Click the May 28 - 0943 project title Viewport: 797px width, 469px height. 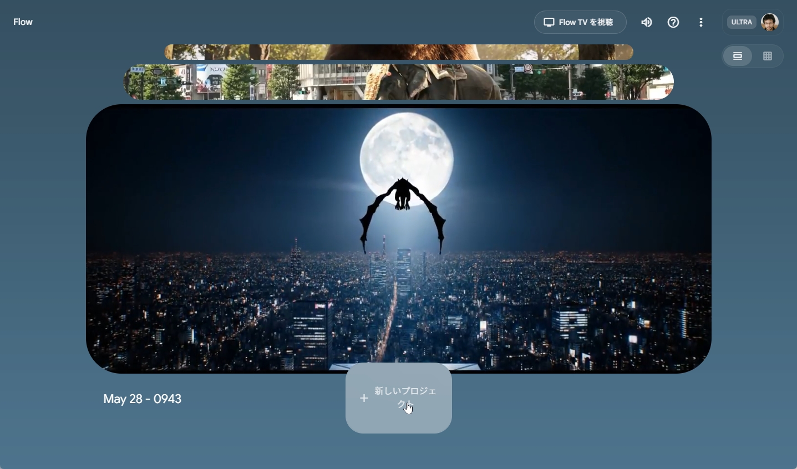point(143,399)
